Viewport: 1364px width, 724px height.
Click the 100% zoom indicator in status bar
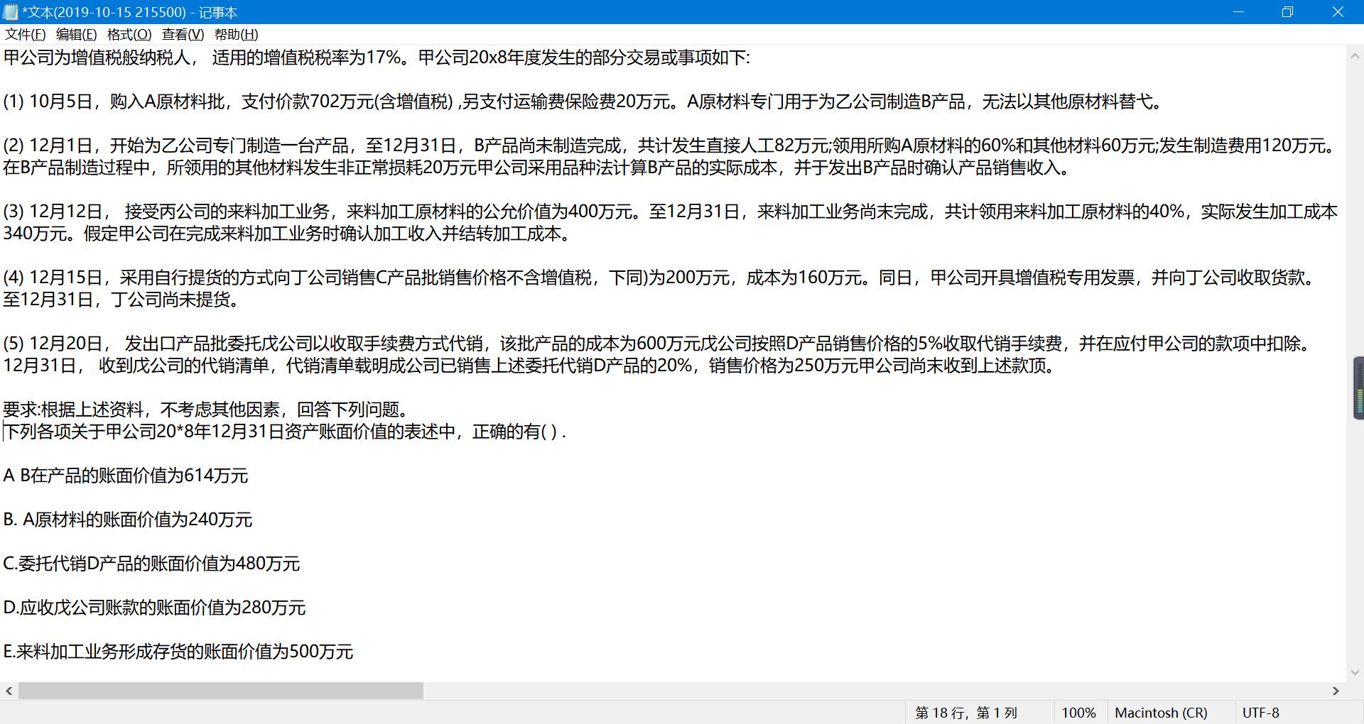click(x=1078, y=713)
